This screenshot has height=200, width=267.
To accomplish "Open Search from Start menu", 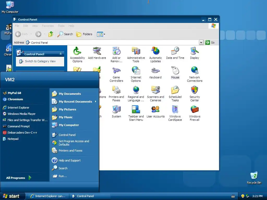I will click(60, 168).
